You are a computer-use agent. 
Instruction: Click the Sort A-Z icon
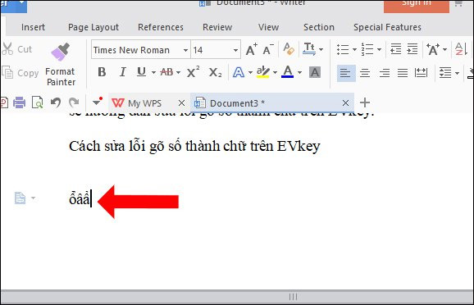(462, 49)
